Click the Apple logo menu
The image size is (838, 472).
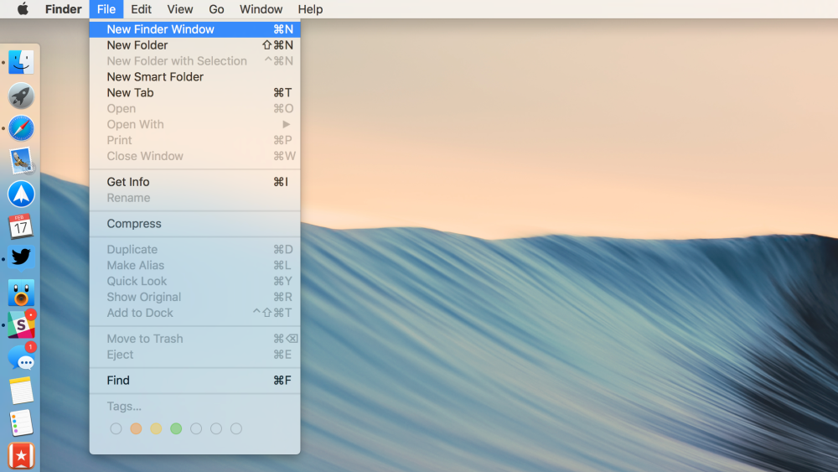click(23, 9)
